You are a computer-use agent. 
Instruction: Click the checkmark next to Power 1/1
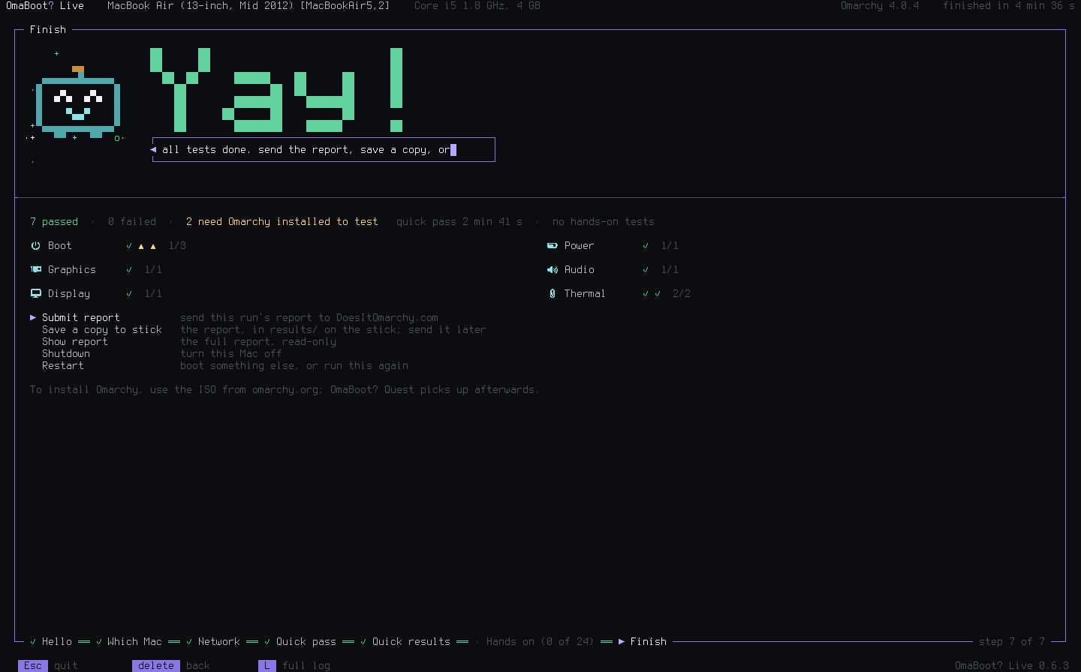click(x=646, y=245)
